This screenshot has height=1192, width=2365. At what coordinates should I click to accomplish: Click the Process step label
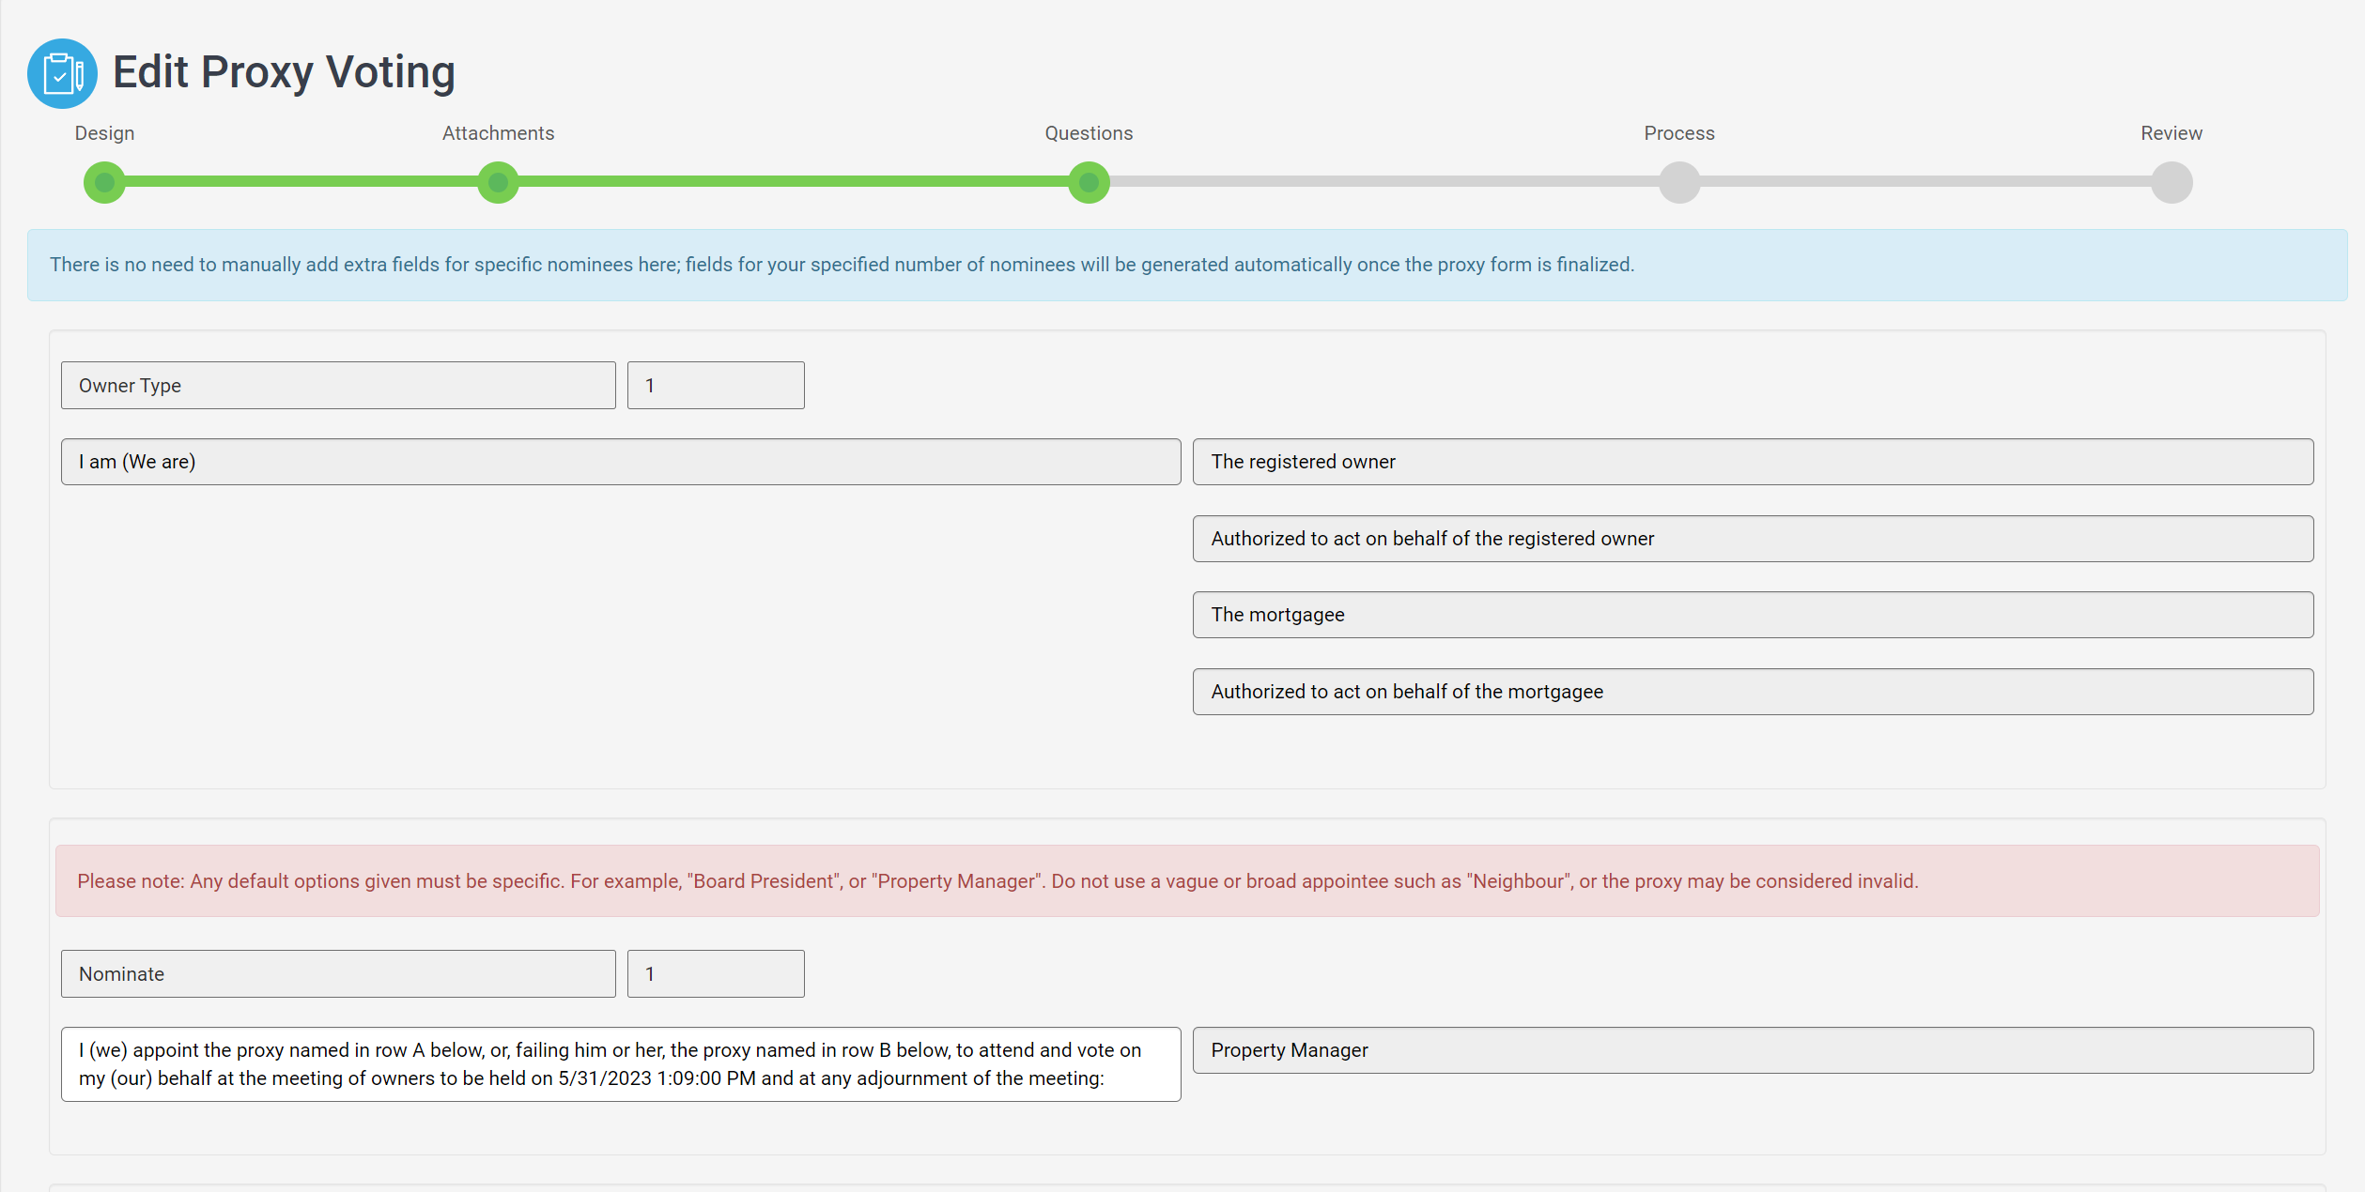1679,133
